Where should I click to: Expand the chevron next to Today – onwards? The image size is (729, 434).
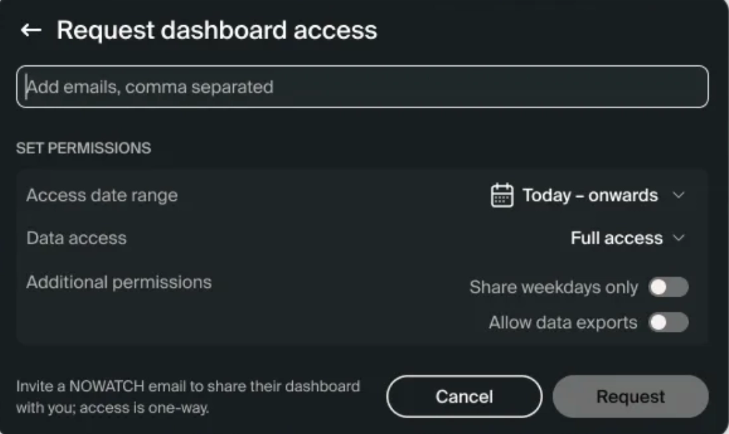pyautogui.click(x=679, y=195)
